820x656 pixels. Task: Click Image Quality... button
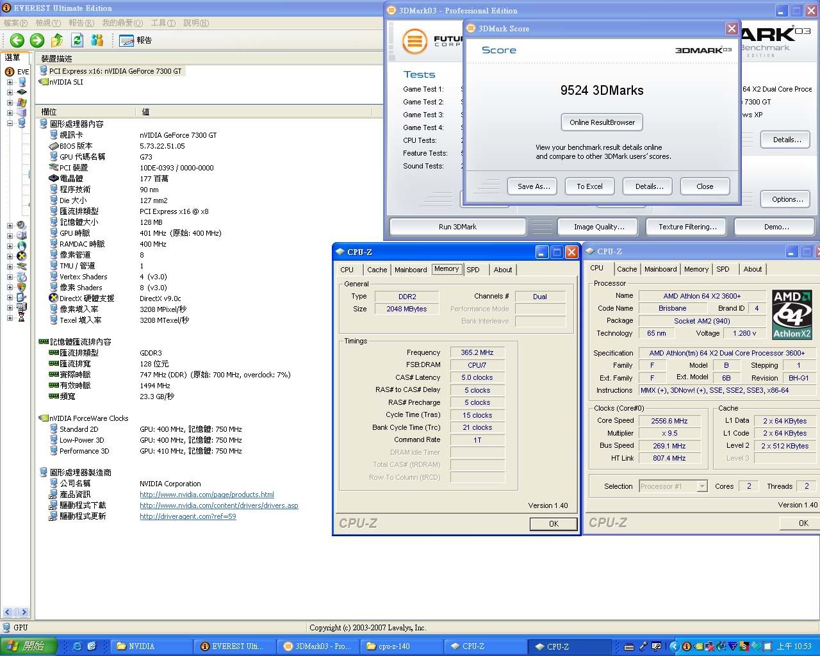[x=599, y=227]
